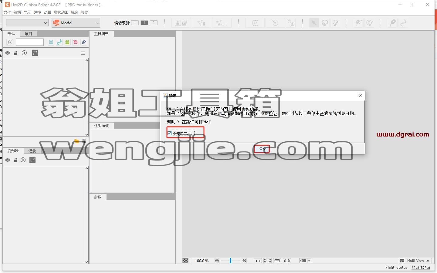Click the fit-to-screen view icon
The width and height of the screenshot is (437, 273).
pos(267,261)
